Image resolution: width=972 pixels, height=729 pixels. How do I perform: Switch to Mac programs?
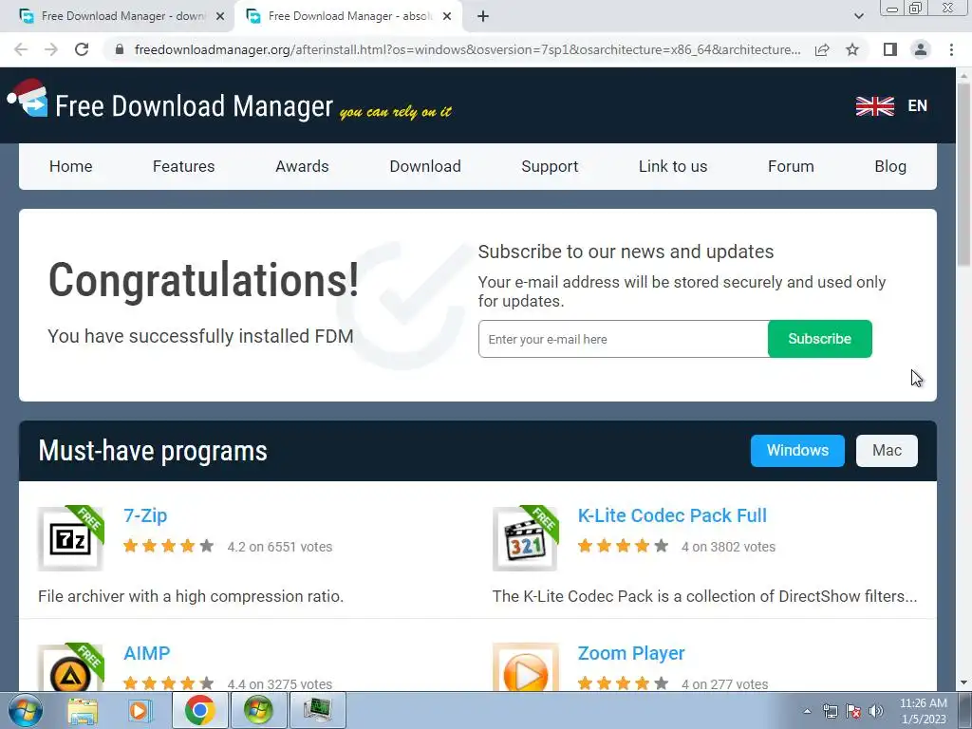(887, 451)
